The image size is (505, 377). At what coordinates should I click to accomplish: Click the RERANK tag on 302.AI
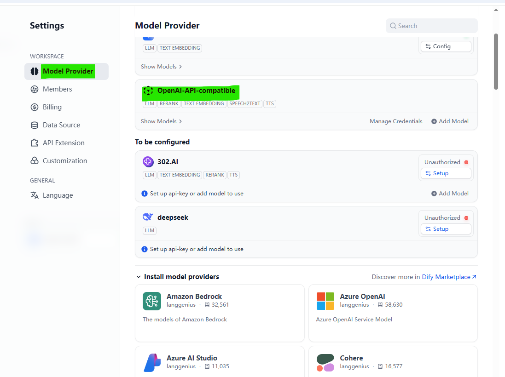215,175
